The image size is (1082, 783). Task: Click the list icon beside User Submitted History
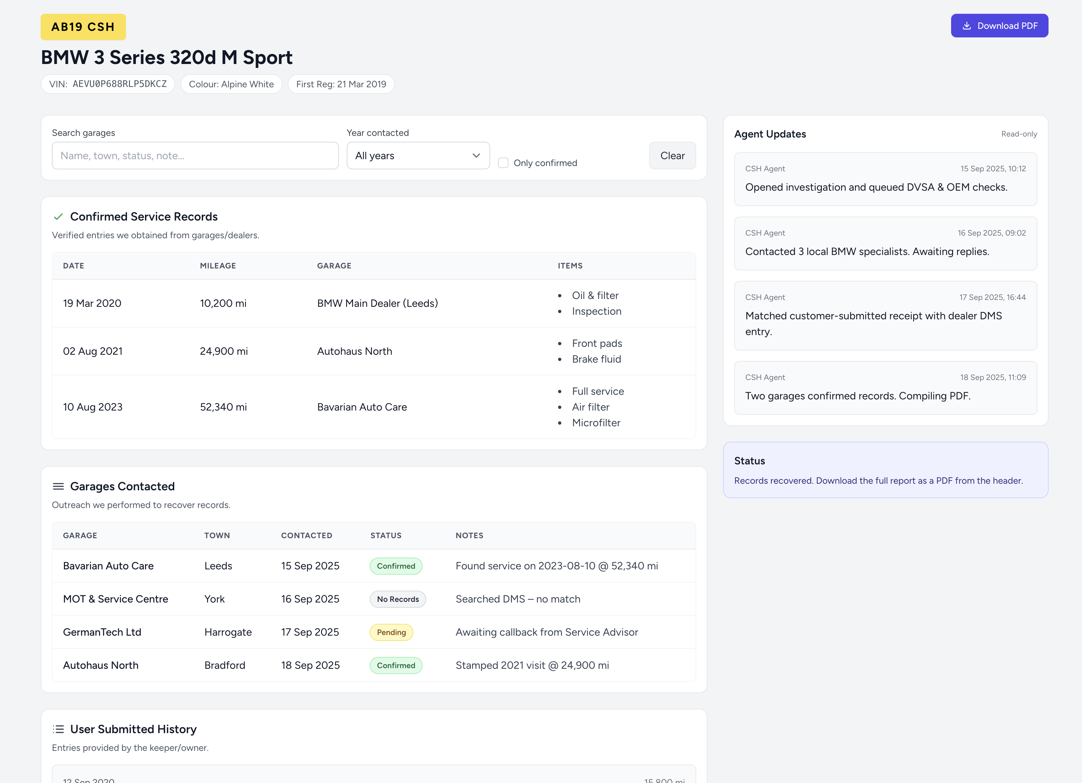point(58,729)
